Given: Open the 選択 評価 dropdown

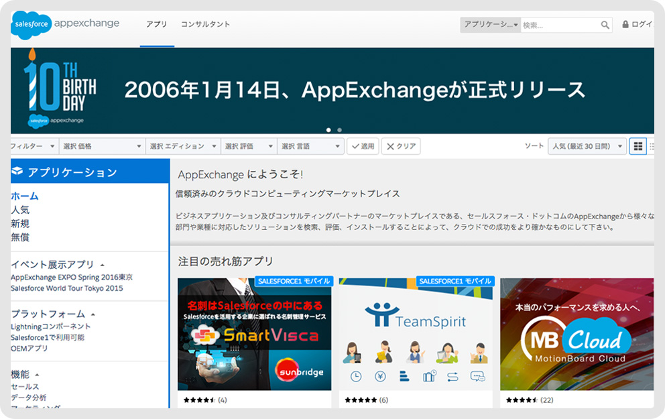Looking at the screenshot, I should point(249,146).
